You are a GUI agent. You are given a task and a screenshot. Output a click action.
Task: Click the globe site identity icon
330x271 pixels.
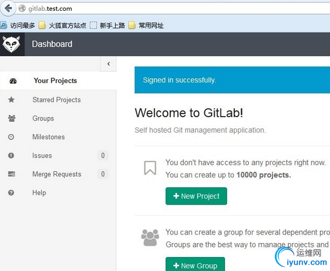(x=22, y=9)
